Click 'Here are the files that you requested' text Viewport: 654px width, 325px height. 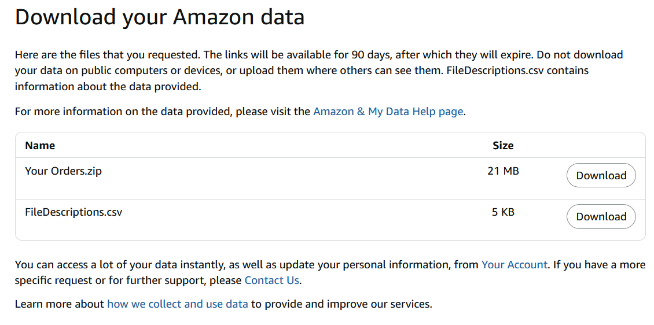[107, 56]
